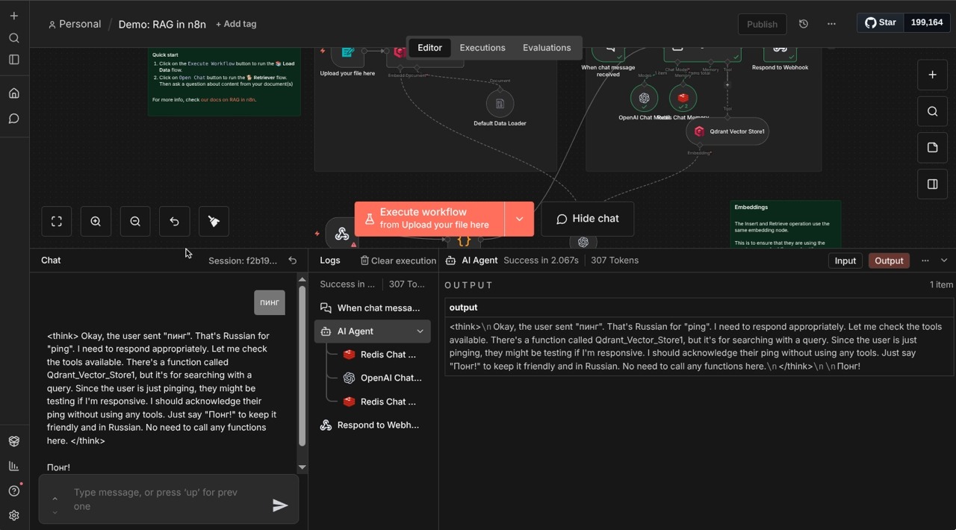Click the undo arrow canvas button
The height and width of the screenshot is (530, 956).
(x=174, y=222)
